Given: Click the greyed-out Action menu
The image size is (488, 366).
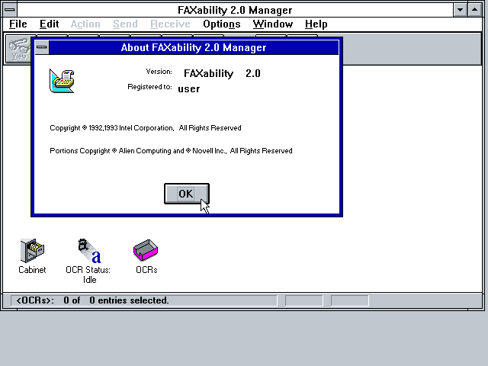Looking at the screenshot, I should click(x=85, y=24).
